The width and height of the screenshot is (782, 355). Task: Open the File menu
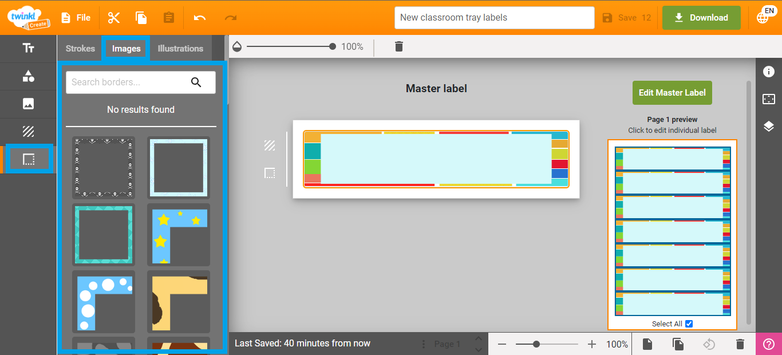coord(76,18)
